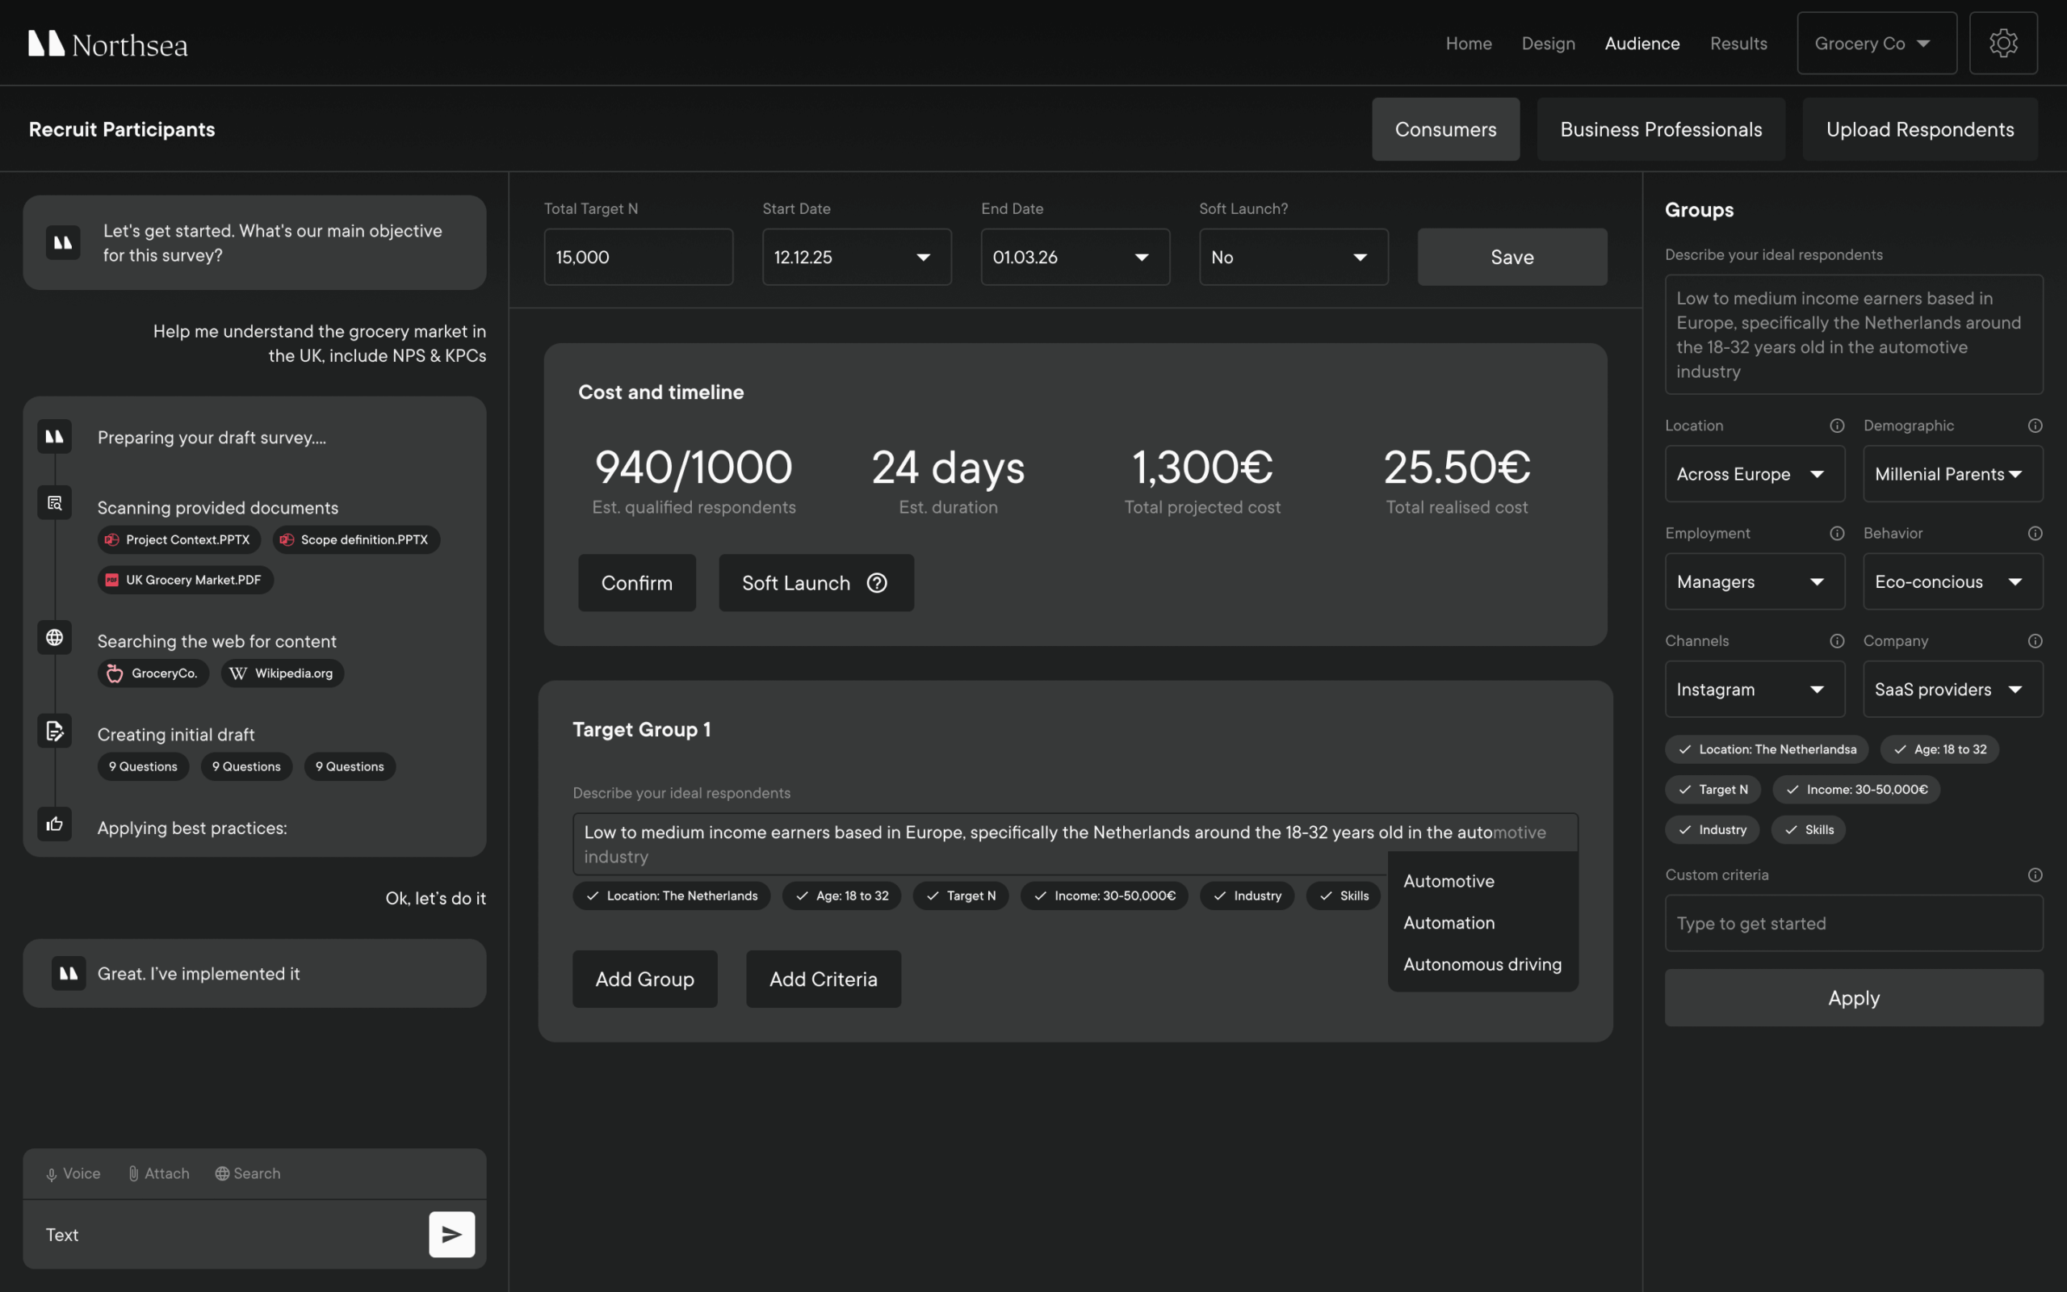
Task: Click the web search globe step icon
Action: (x=54, y=637)
